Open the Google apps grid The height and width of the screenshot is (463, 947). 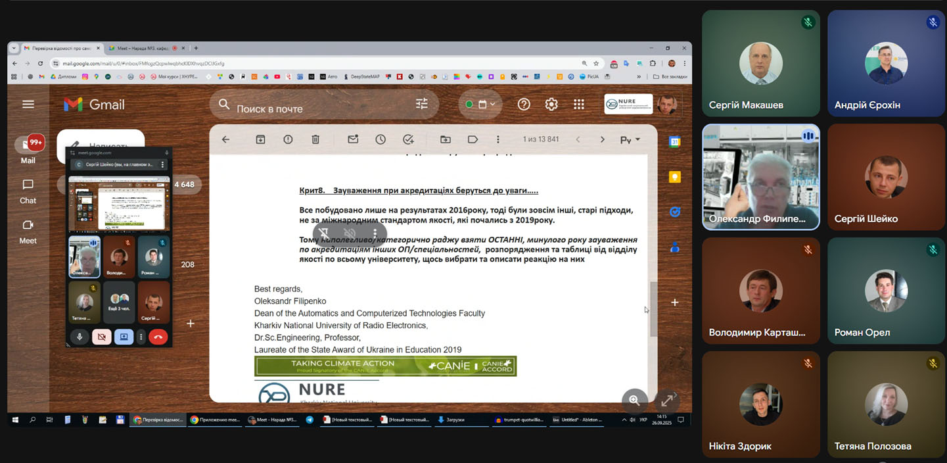[x=579, y=105]
